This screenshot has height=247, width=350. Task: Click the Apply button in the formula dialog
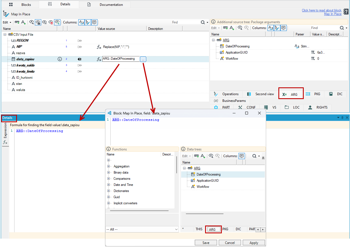point(254,243)
